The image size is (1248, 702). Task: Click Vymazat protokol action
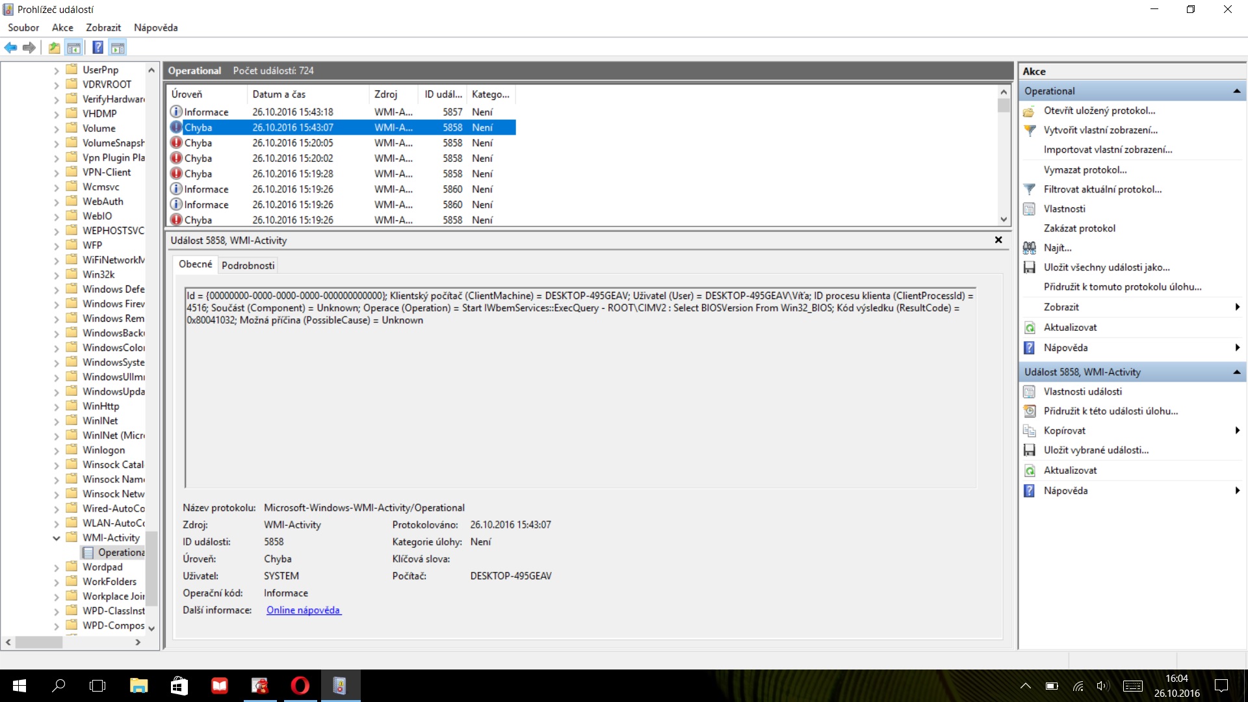coord(1085,170)
